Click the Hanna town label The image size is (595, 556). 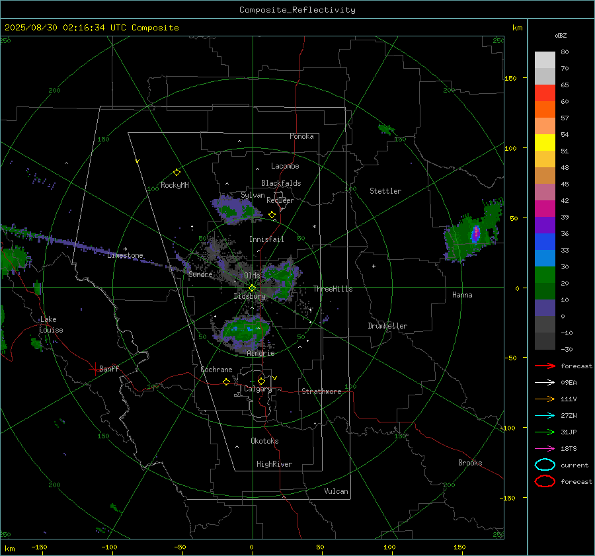click(462, 295)
